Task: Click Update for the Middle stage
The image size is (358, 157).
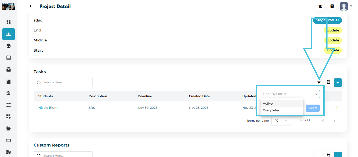Action: click(x=333, y=40)
